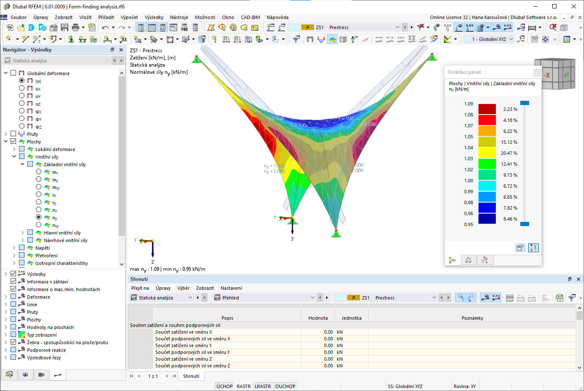Toggle the Plochy results checkbox
Screen dimensions: 584x391
coord(13,141)
